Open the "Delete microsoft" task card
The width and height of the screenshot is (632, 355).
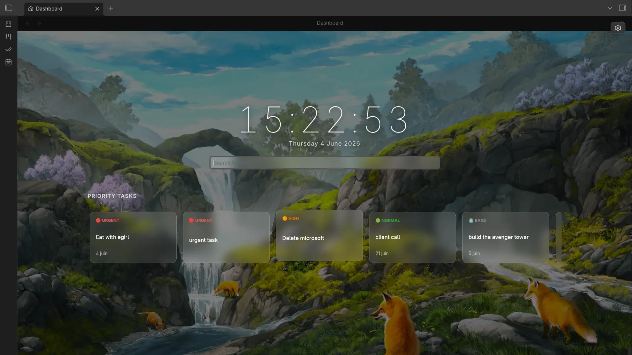tap(319, 235)
